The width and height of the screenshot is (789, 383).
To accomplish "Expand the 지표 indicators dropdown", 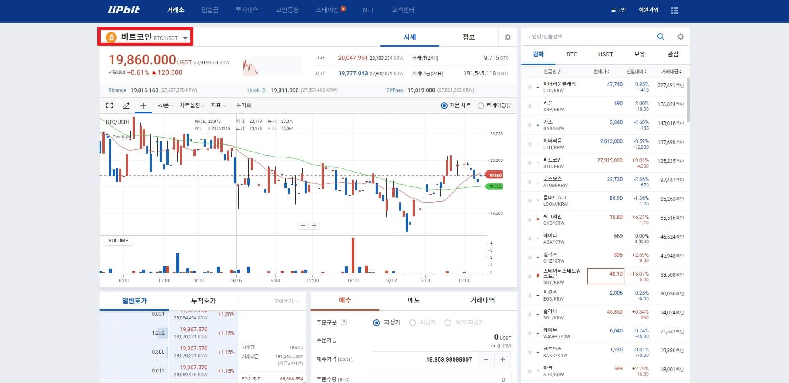I will [218, 106].
